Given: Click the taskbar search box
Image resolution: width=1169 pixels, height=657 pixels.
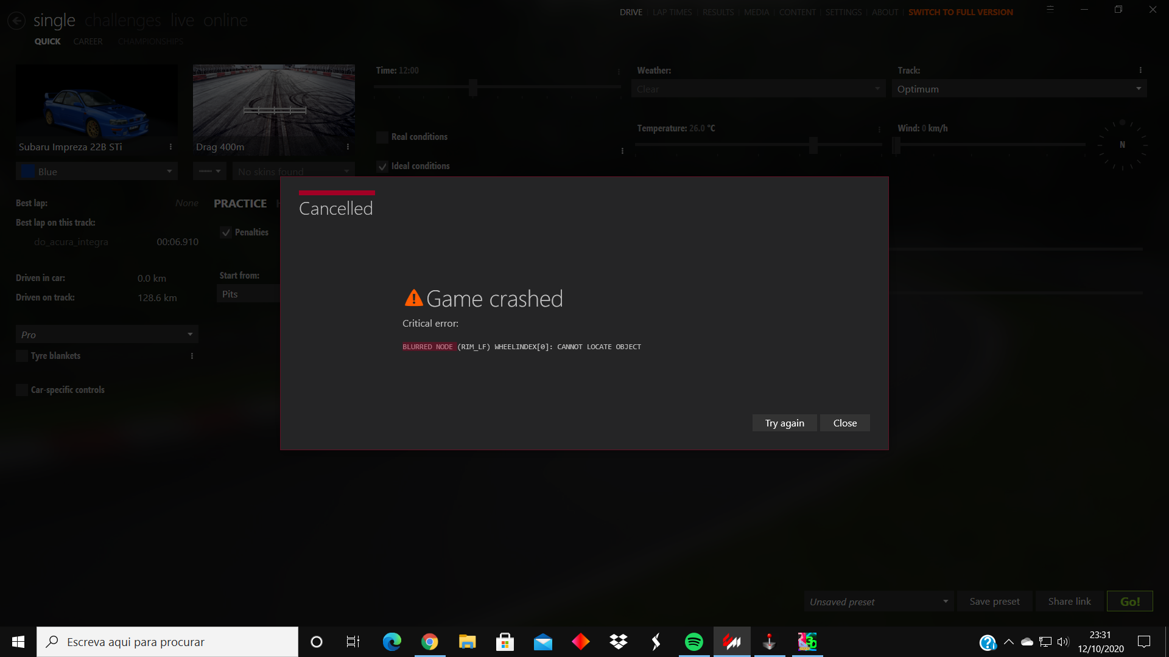Looking at the screenshot, I should [x=167, y=642].
